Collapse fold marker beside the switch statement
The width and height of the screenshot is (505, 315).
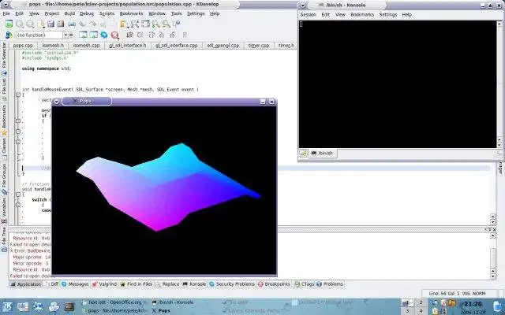pos(18,195)
